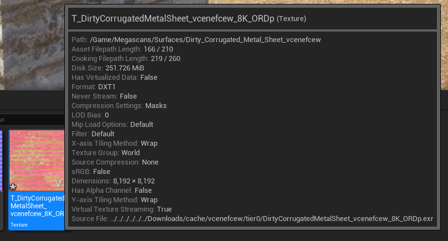This screenshot has height=241, width=448.
Task: Click Mip Load Options Default value
Action: (x=142, y=125)
